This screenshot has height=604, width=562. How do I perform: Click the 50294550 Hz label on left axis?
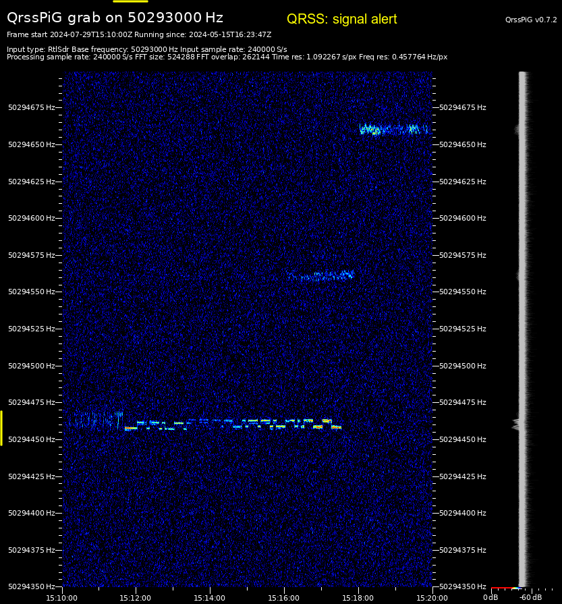click(x=32, y=292)
